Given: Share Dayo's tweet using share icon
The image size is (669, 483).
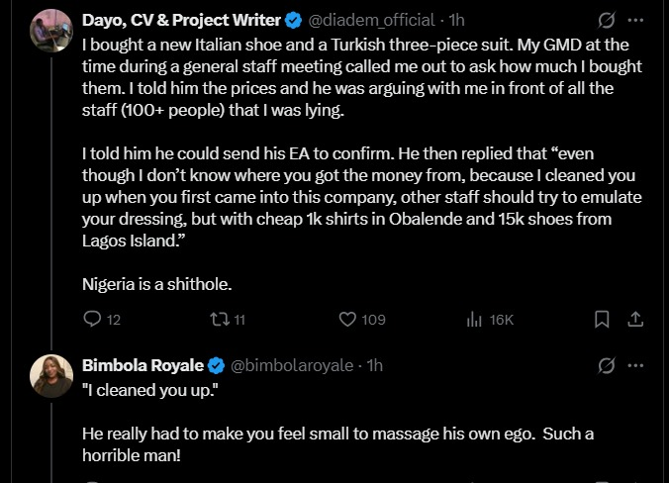Looking at the screenshot, I should pyautogui.click(x=636, y=320).
